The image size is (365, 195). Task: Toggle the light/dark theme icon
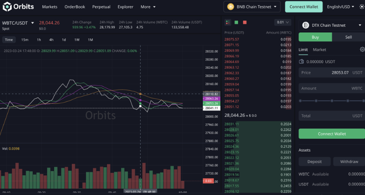[362, 7]
